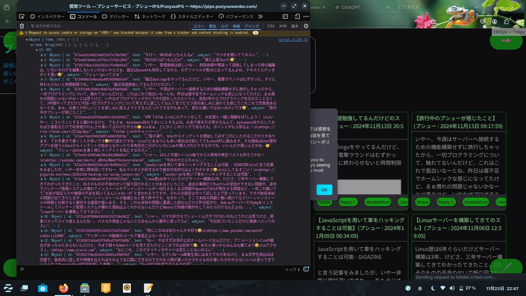Expand the blocked cookie warning message
This screenshot has height=296, width=526.
[26, 33]
